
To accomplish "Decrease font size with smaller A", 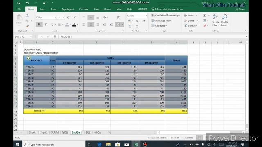I will click(75, 17).
